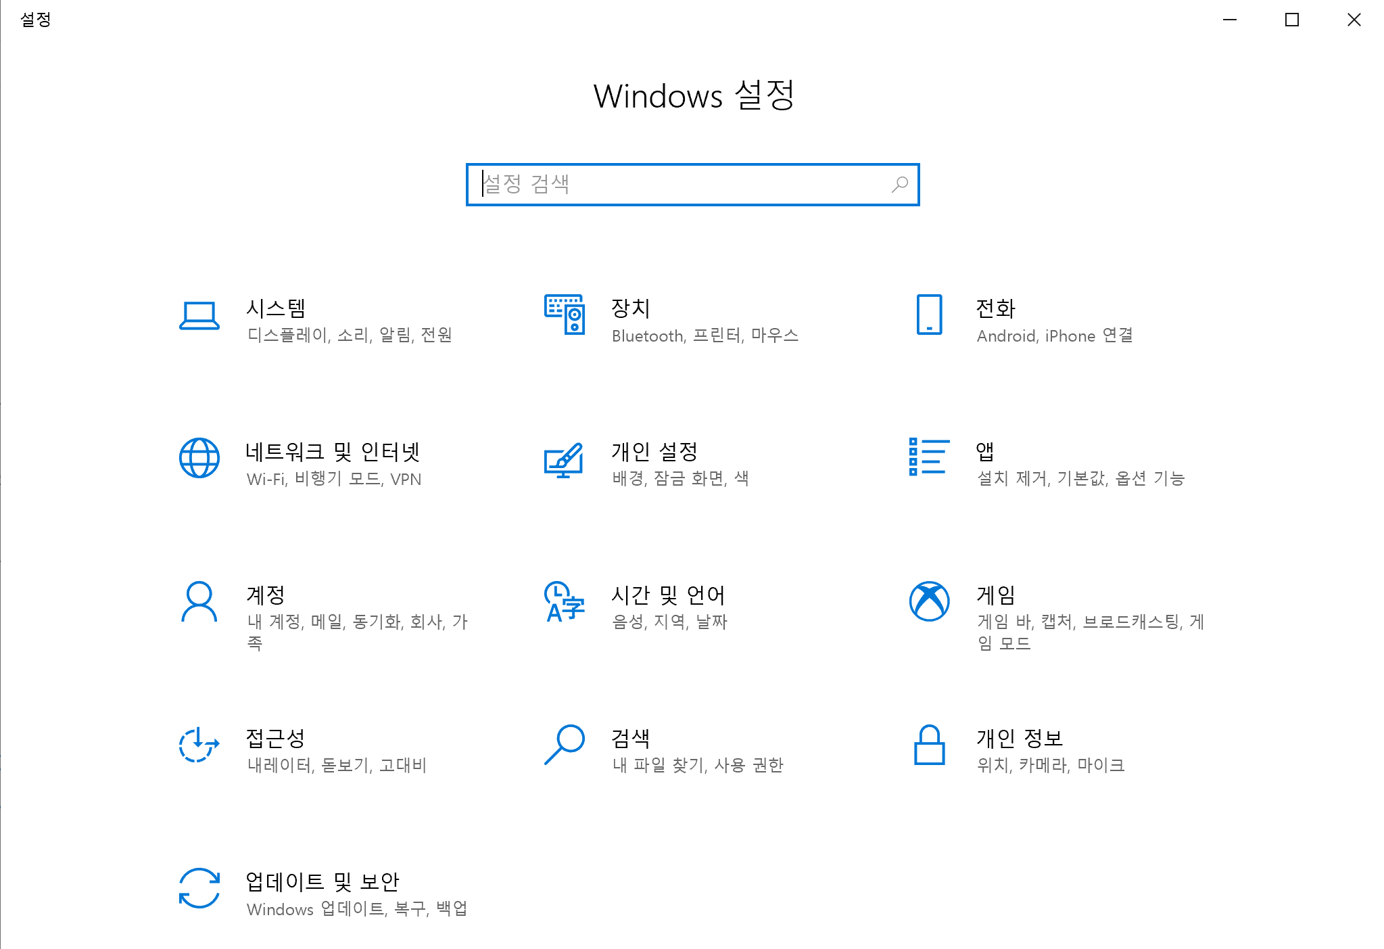Viewport: 1384px width, 949px height.
Task: Click the Search (검색) magnifier category icon
Action: (x=564, y=745)
